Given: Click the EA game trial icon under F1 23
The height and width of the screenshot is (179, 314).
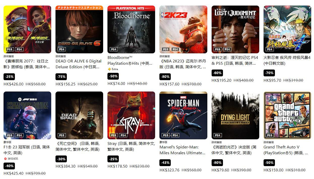Looking at the screenshot, I should (x=5, y=159).
